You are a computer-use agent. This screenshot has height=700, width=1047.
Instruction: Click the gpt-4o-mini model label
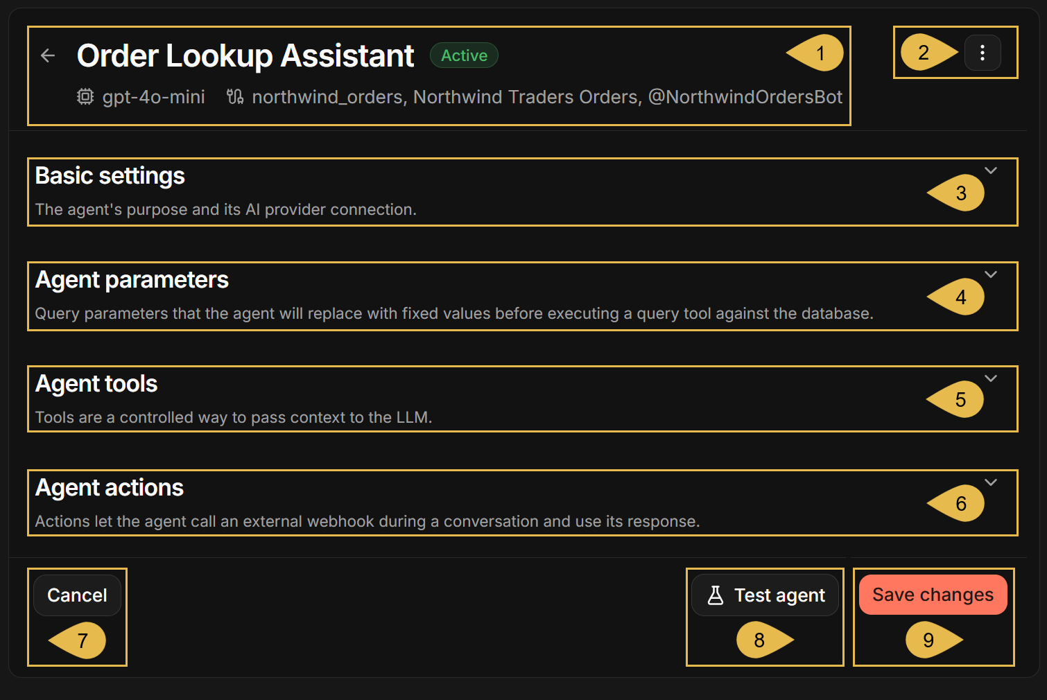tap(154, 97)
